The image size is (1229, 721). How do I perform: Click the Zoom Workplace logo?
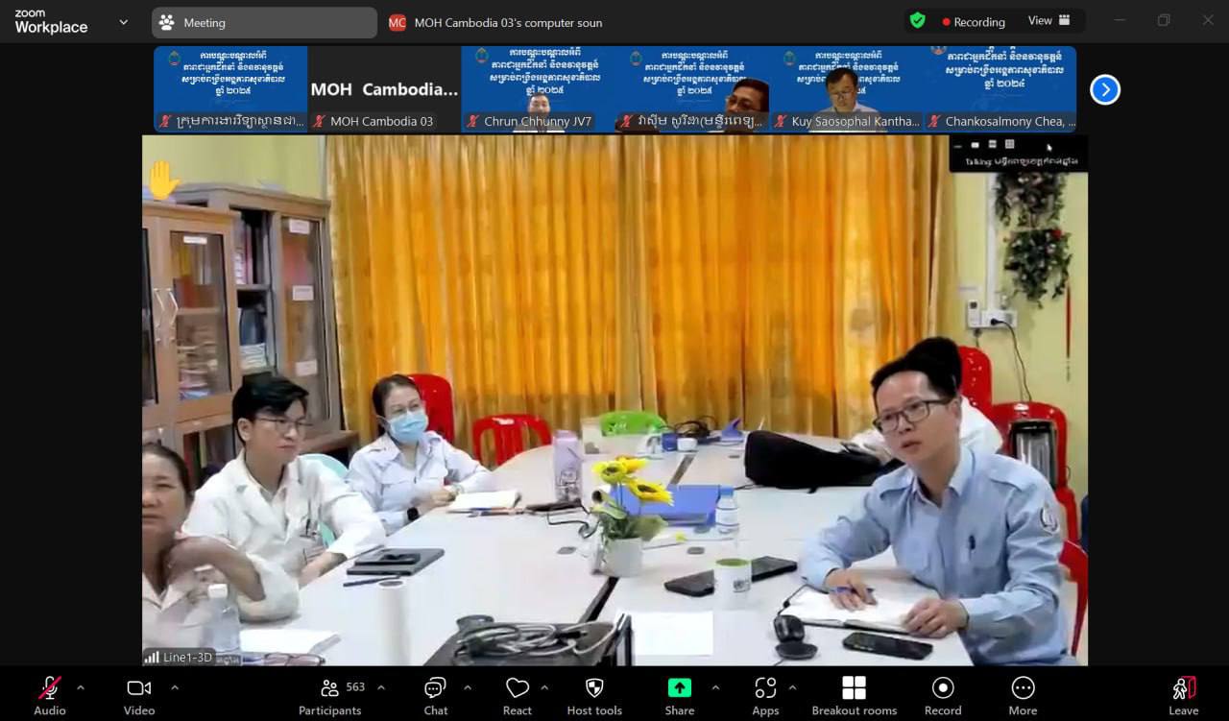coord(51,22)
